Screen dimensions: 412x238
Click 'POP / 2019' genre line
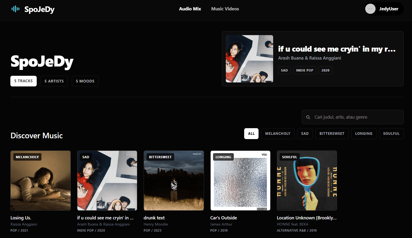pos(219,230)
